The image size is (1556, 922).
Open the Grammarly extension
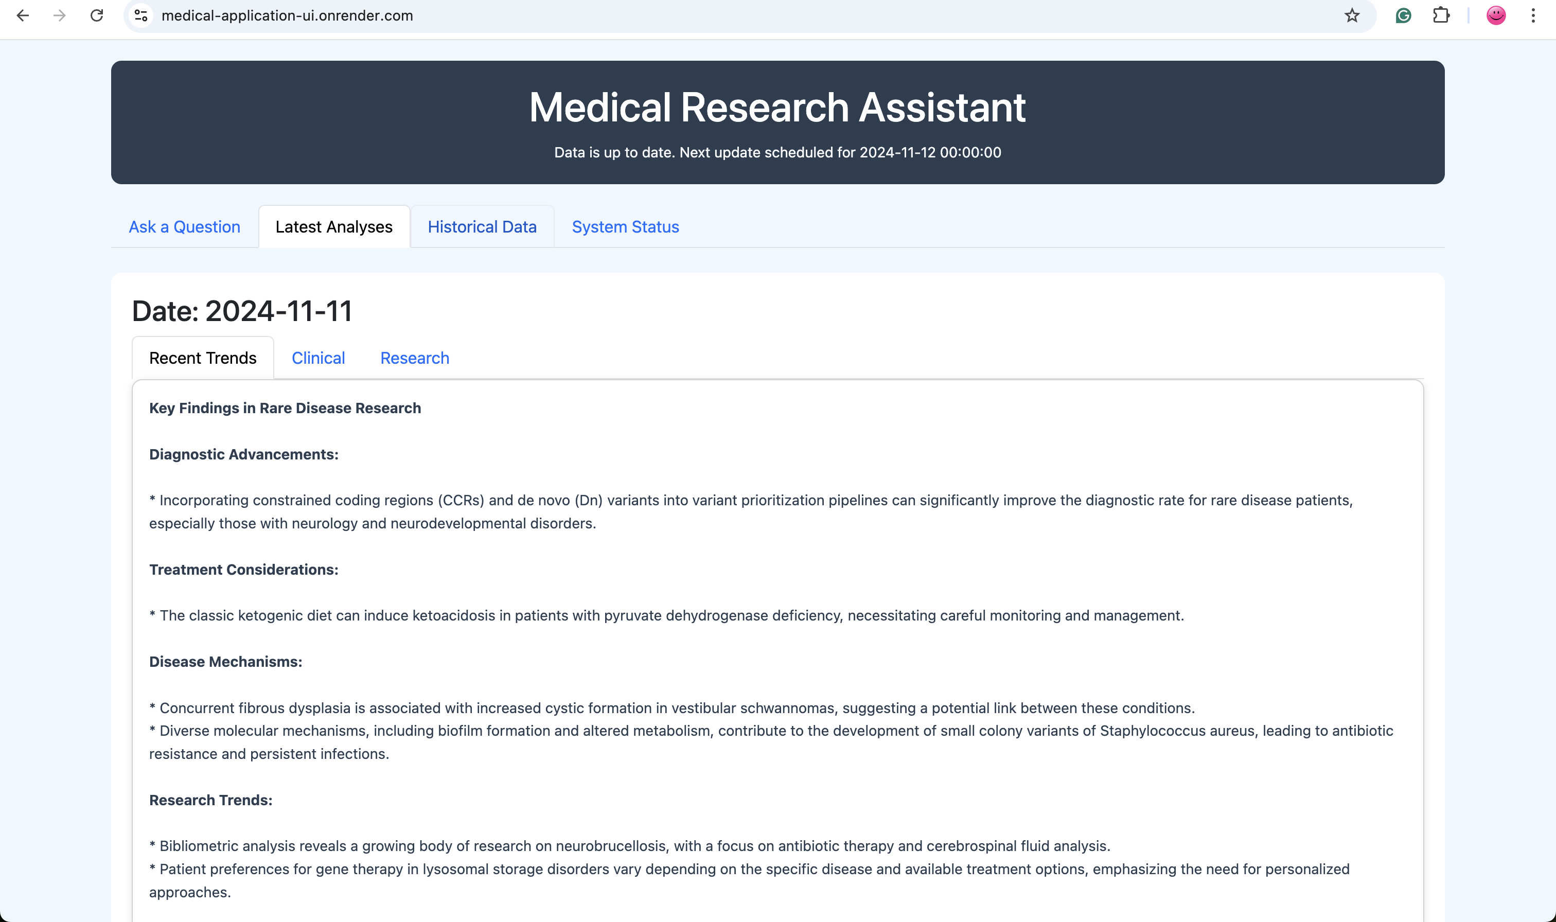tap(1403, 15)
